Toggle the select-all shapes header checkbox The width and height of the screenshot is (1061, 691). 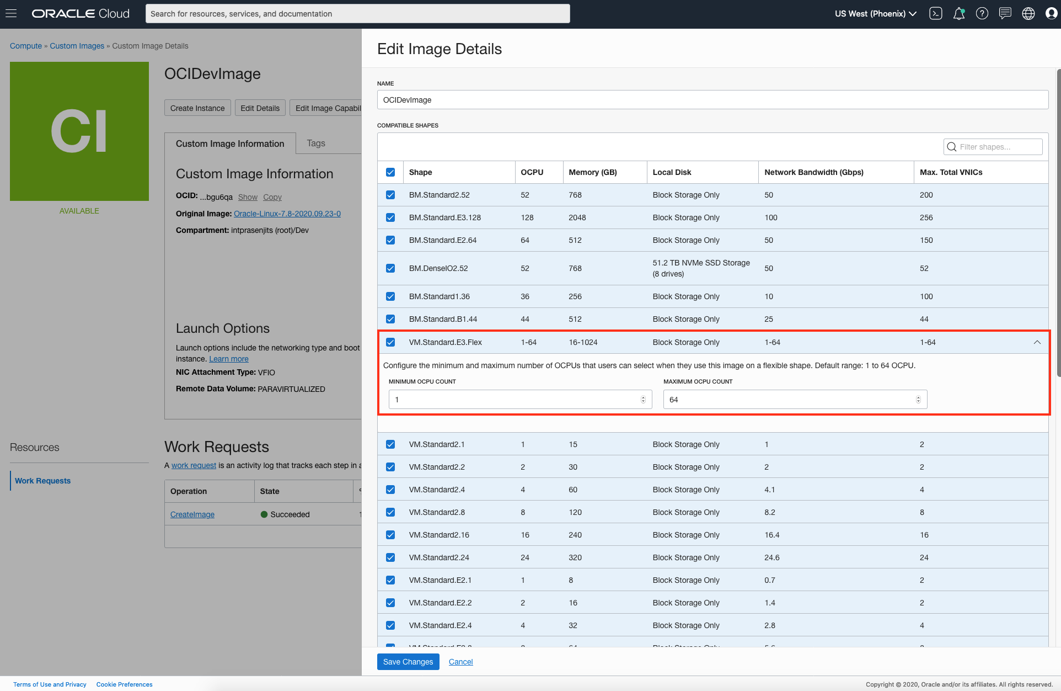(390, 172)
